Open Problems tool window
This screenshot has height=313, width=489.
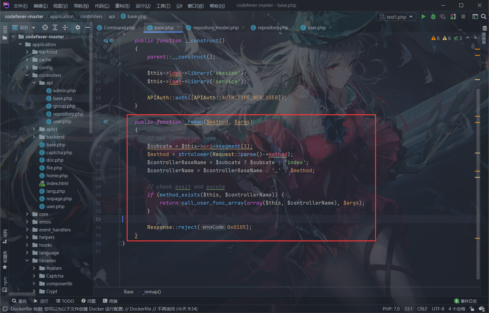coord(88,301)
